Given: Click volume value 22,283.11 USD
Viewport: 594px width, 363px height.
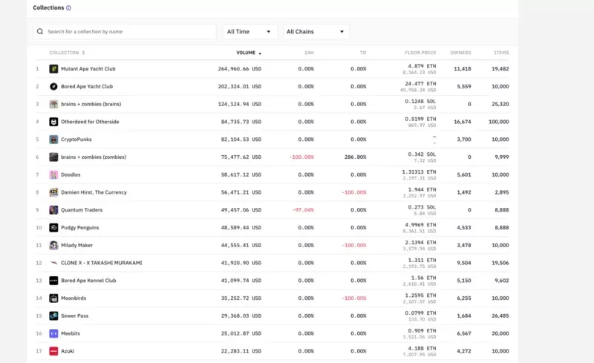Looking at the screenshot, I should pyautogui.click(x=241, y=351).
